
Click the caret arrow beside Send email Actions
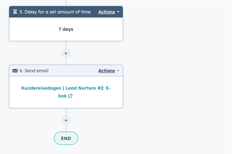tap(118, 71)
